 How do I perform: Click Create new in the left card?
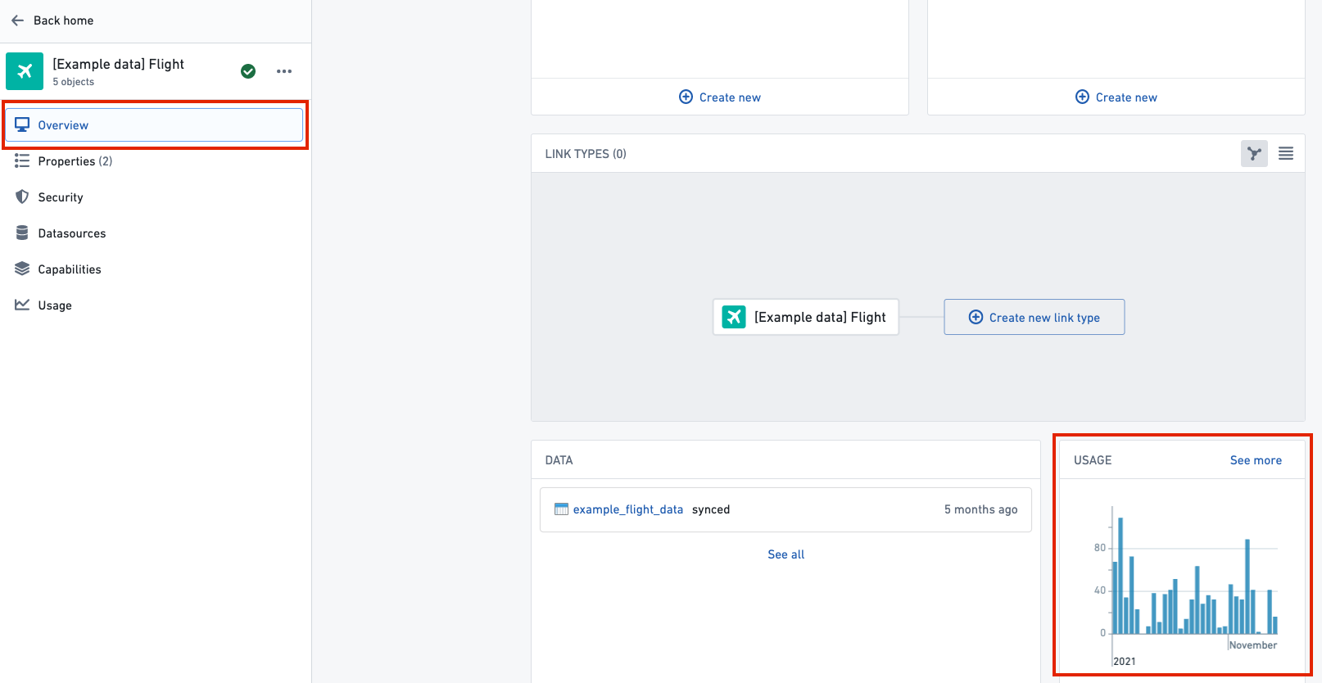[720, 97]
